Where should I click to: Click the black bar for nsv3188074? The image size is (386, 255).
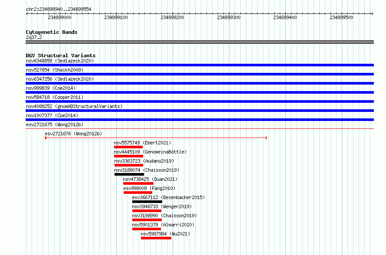click(x=129, y=174)
